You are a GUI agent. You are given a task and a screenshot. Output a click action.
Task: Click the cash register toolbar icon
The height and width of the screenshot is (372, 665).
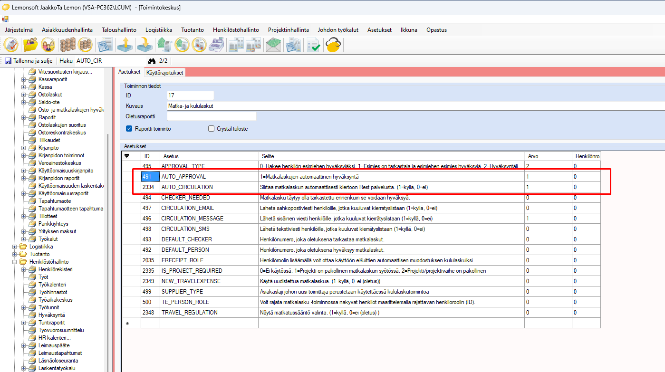pyautogui.click(x=217, y=45)
